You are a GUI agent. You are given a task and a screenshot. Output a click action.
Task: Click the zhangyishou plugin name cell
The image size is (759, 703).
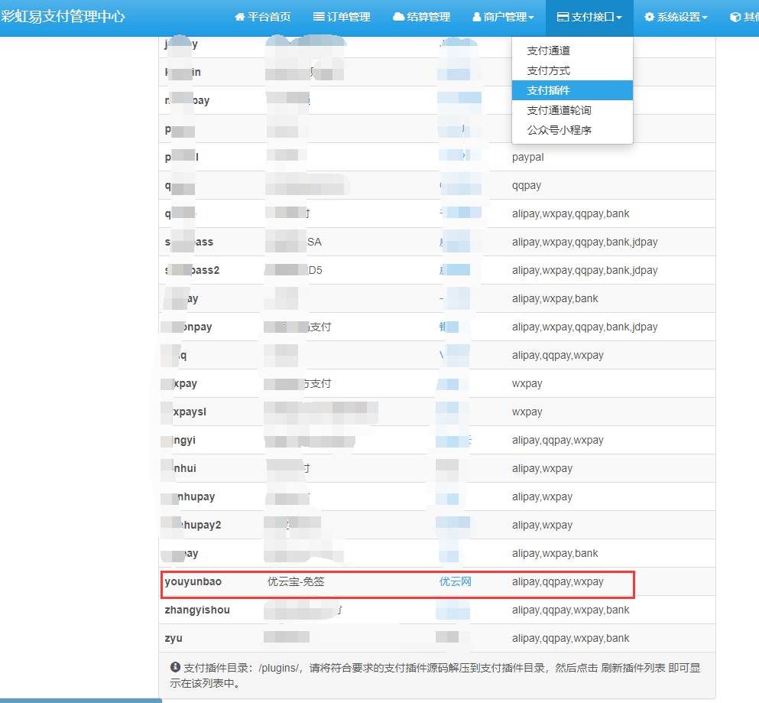pyautogui.click(x=197, y=610)
